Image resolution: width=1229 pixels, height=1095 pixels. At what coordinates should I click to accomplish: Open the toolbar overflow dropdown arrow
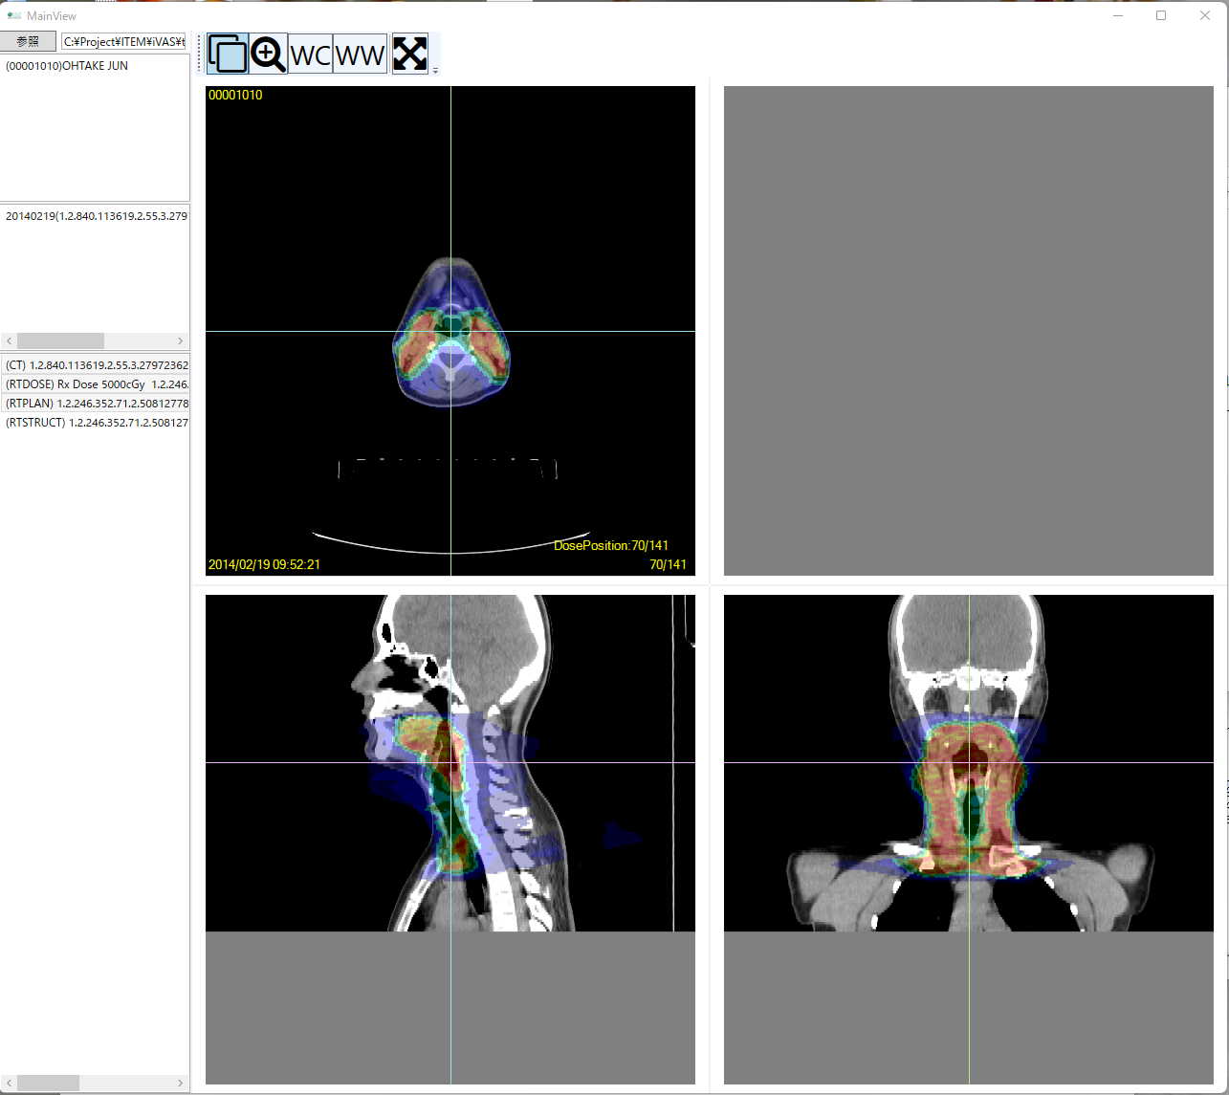coord(435,70)
